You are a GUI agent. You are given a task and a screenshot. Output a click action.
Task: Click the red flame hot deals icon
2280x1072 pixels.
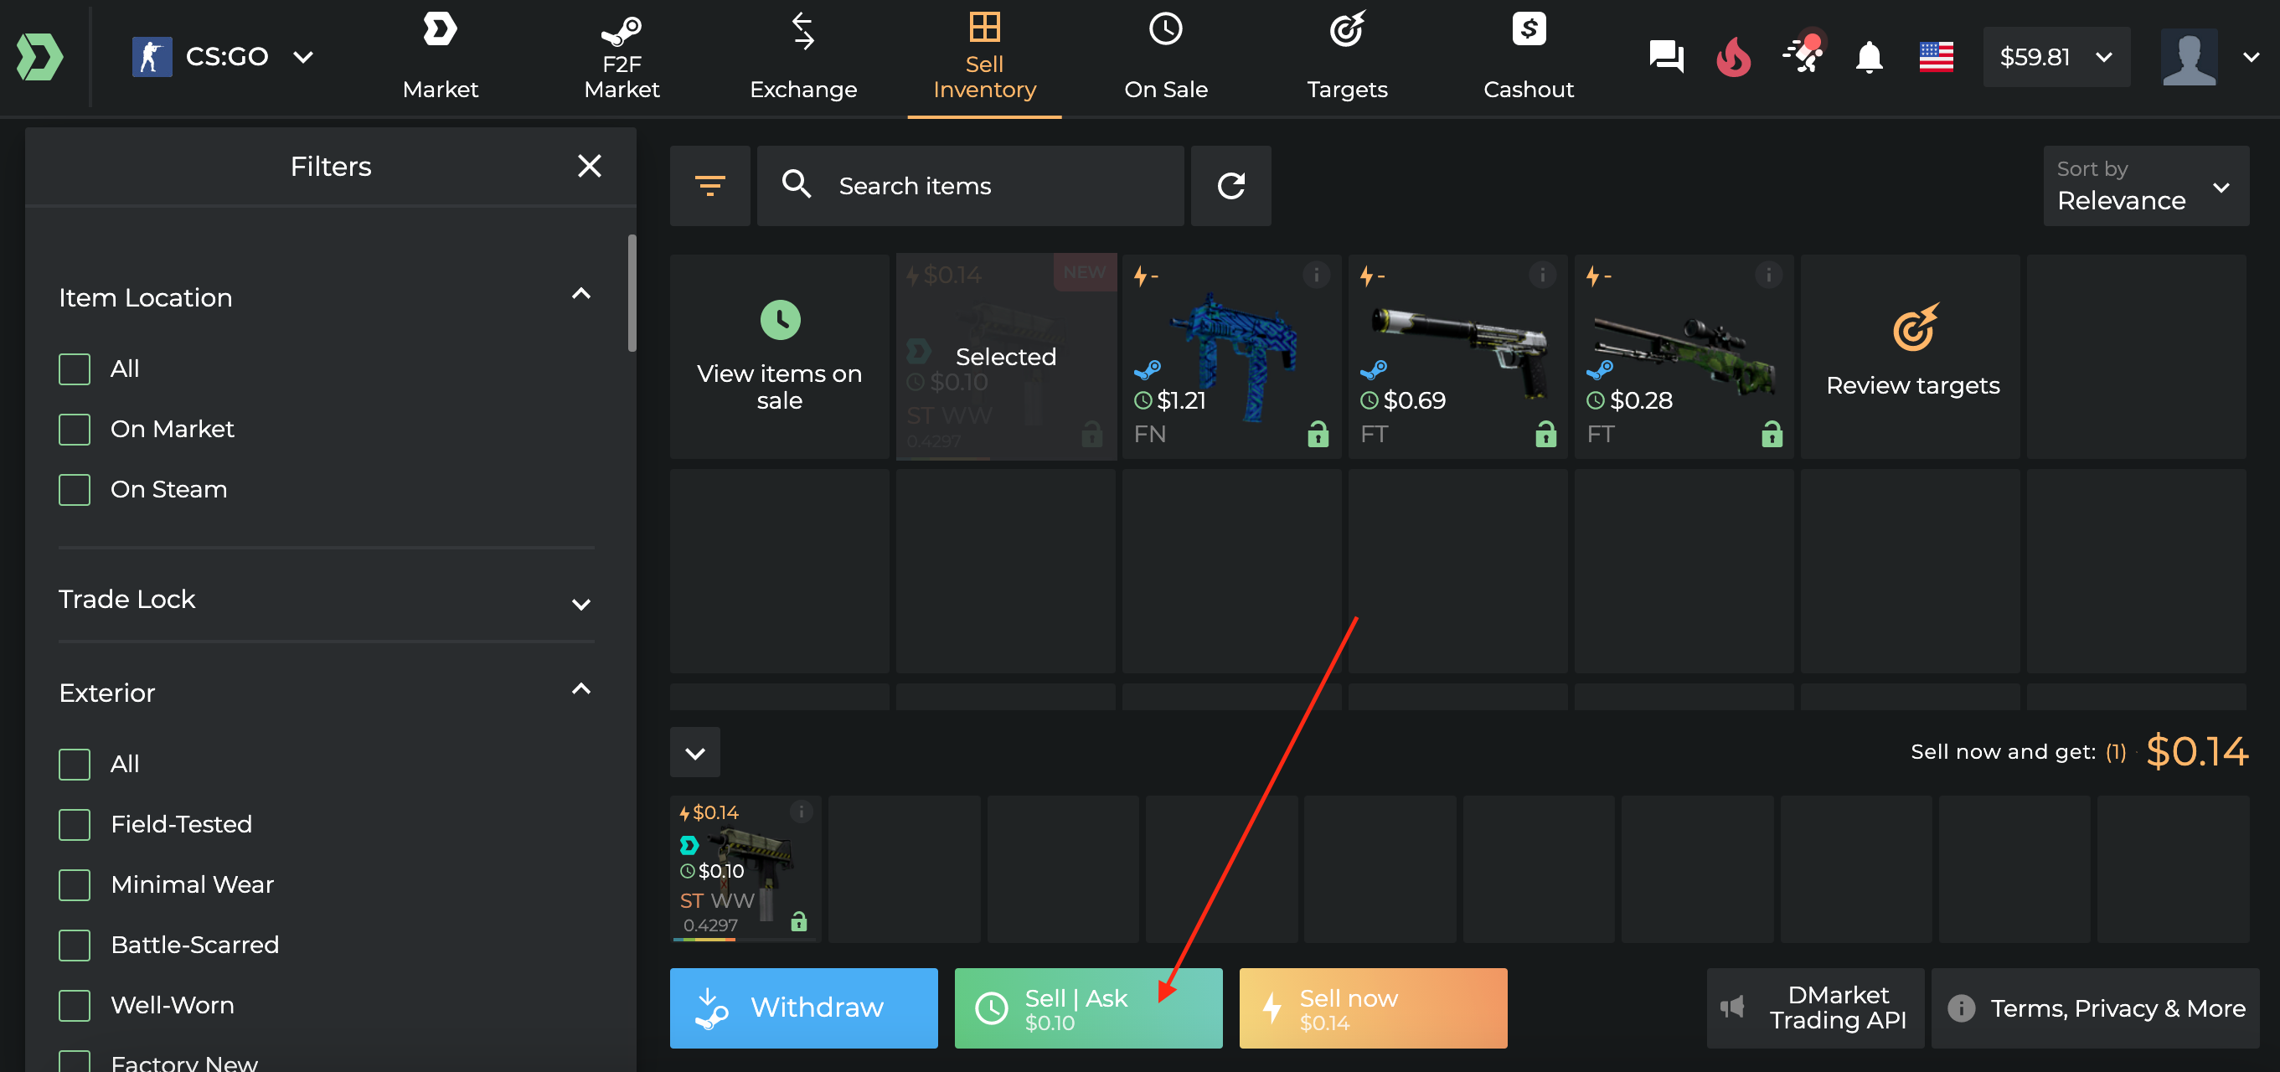(1733, 58)
